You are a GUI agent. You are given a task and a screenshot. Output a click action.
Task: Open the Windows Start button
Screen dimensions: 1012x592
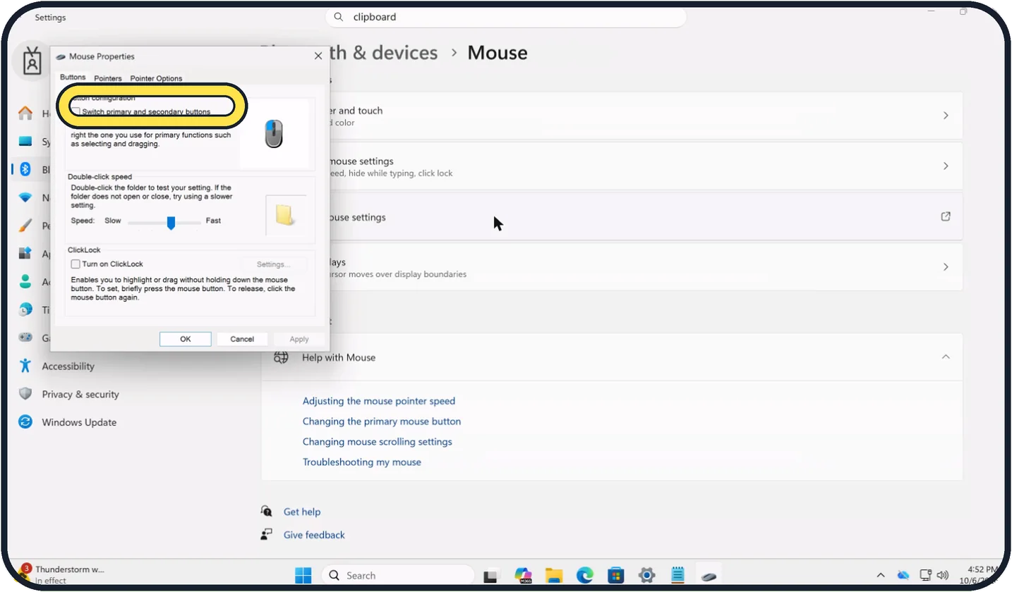point(303,575)
